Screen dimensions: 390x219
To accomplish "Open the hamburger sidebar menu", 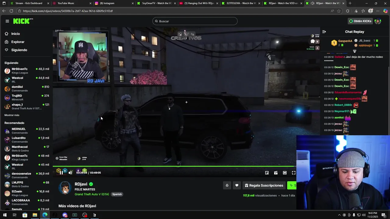I will click(7, 21).
